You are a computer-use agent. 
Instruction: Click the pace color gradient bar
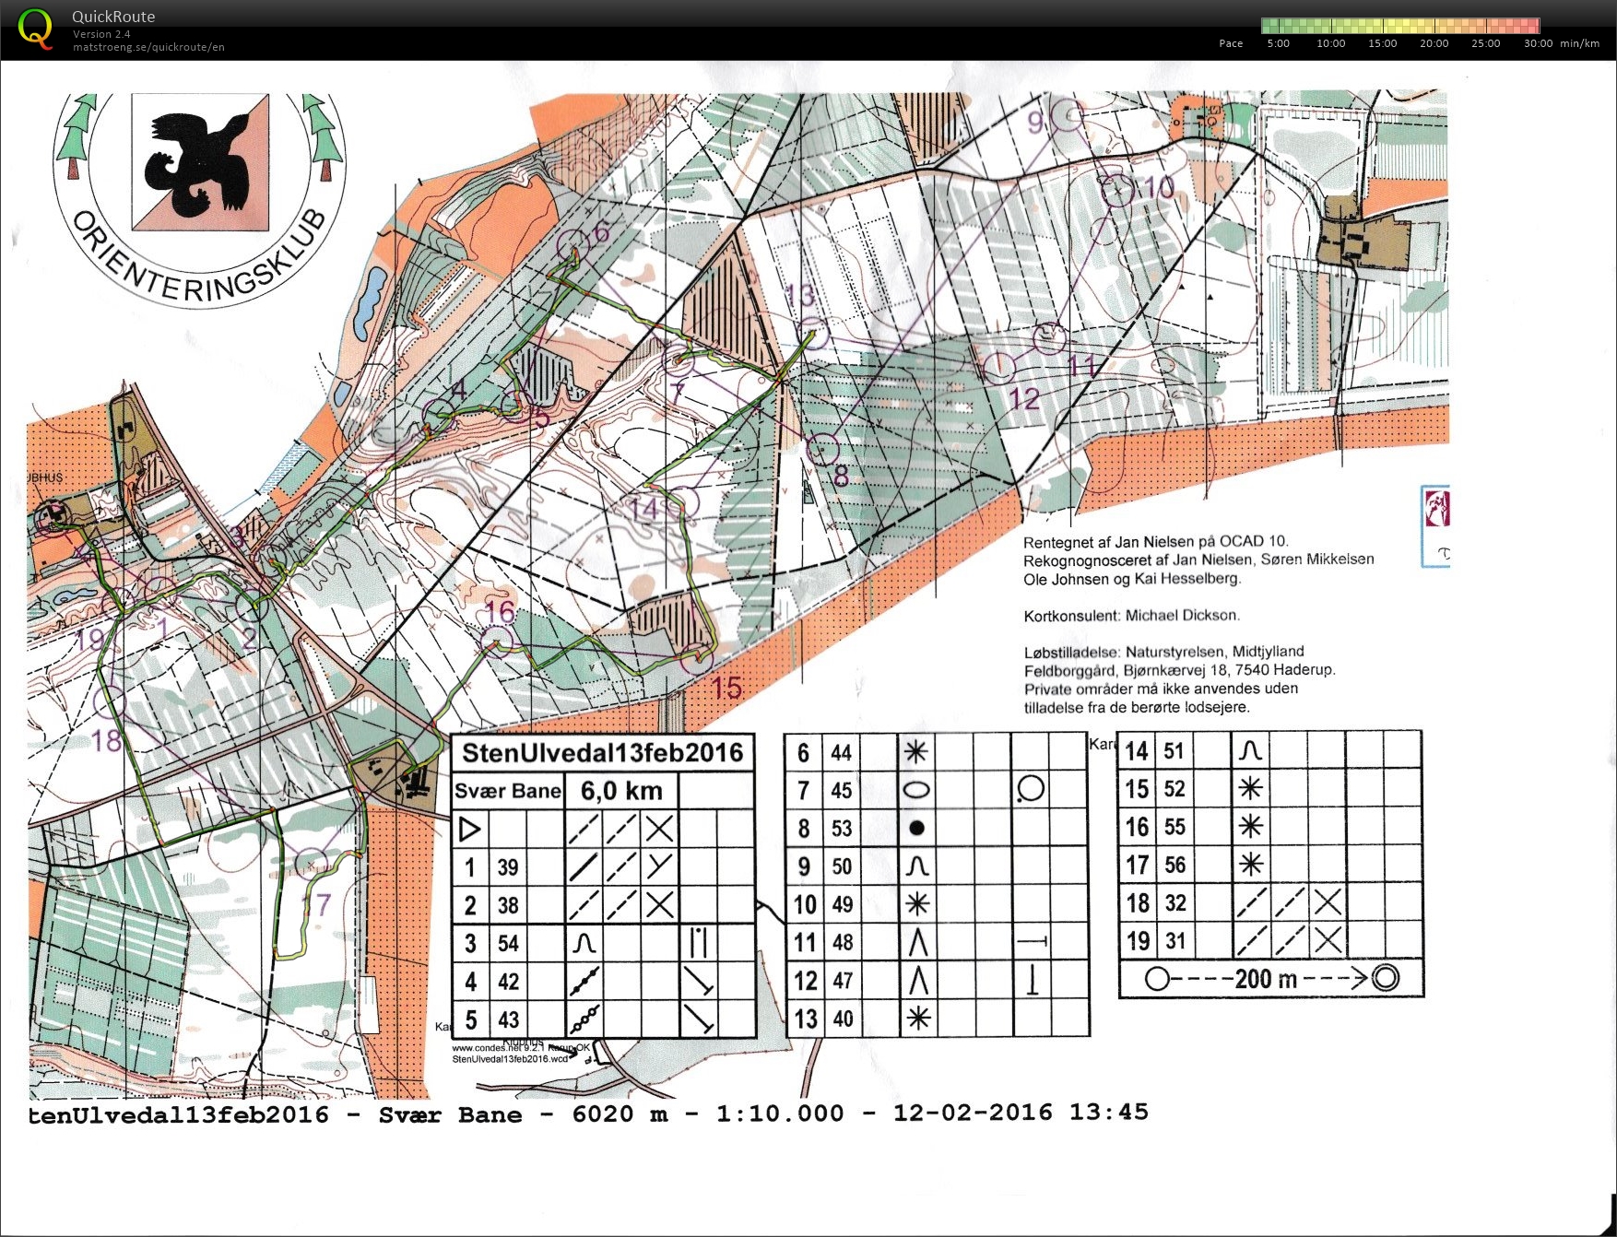pyautogui.click(x=1399, y=26)
